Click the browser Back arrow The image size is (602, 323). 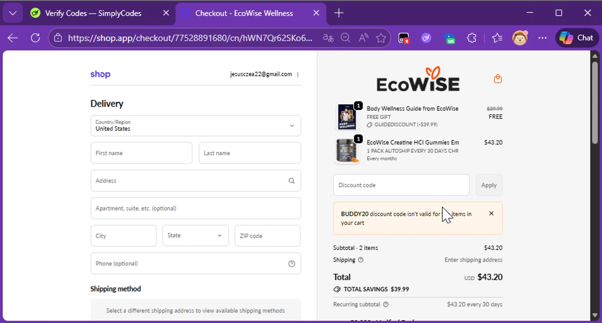point(13,38)
